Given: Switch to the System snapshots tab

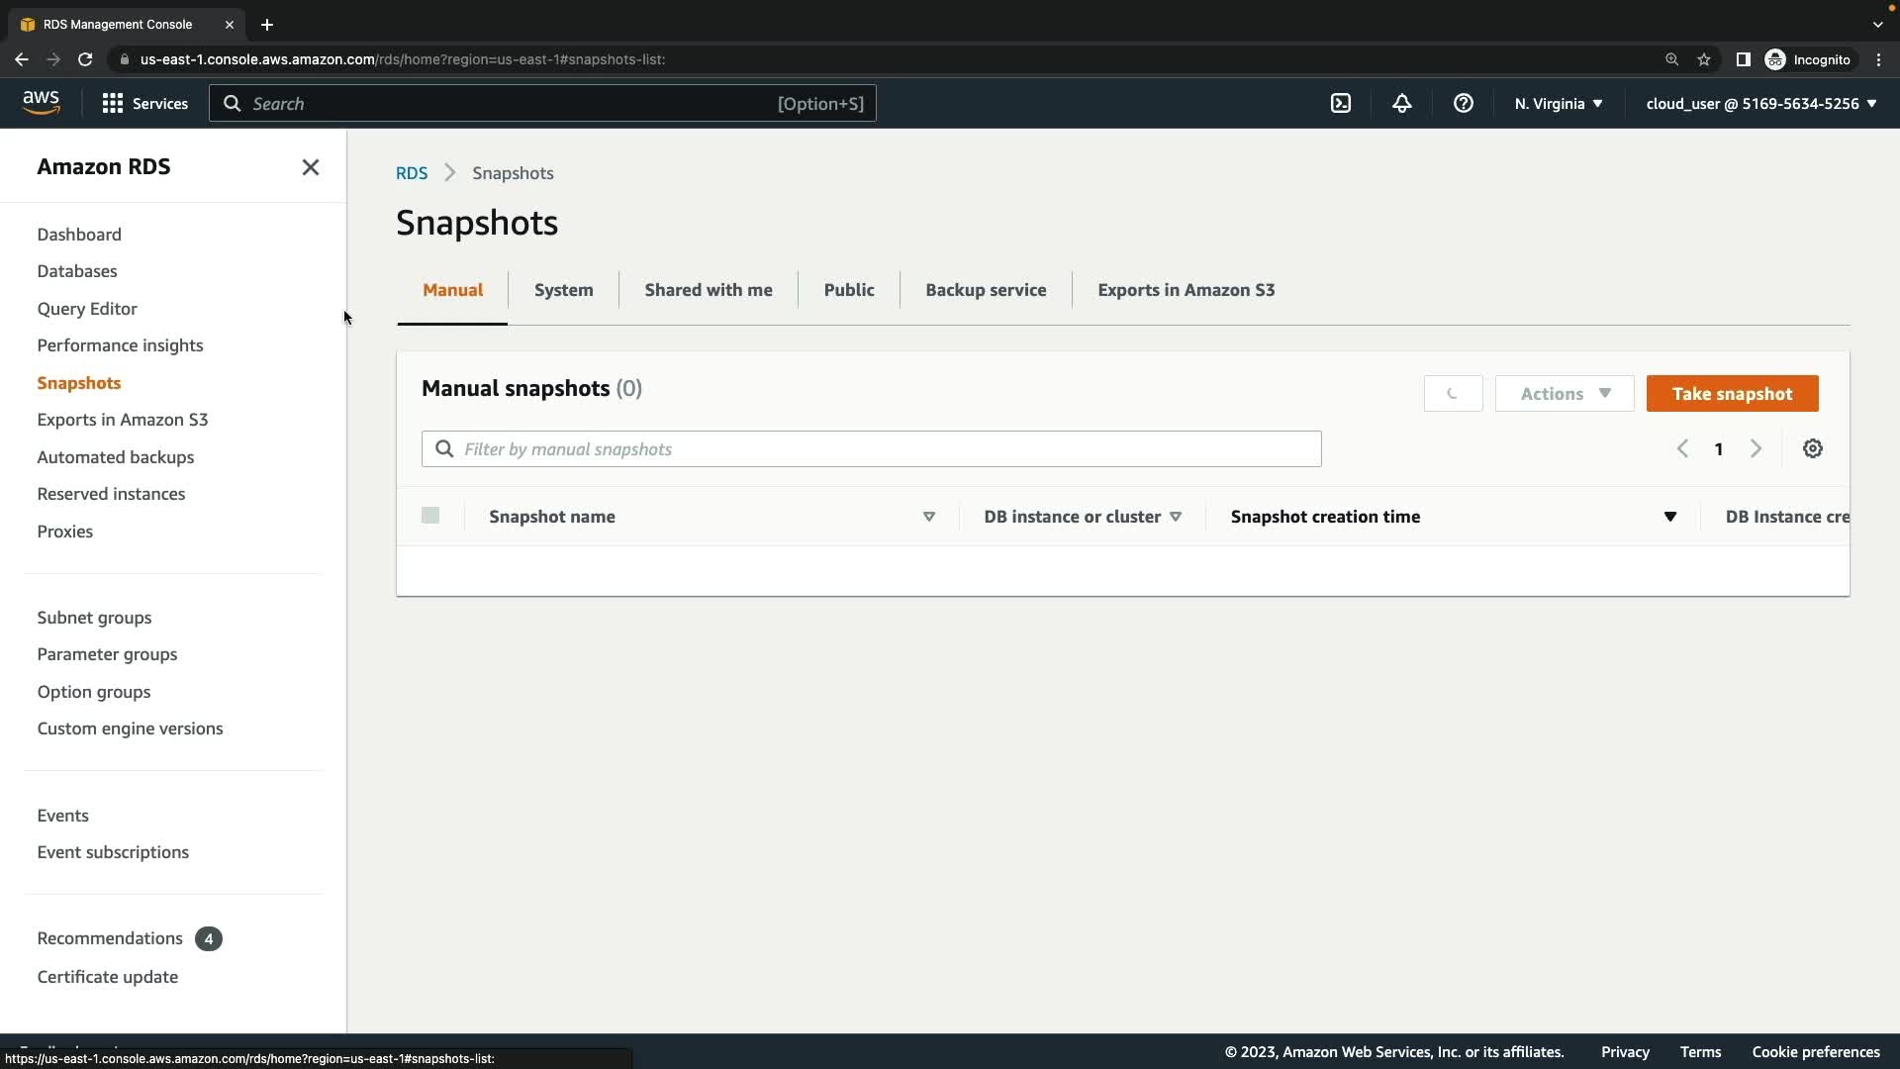Looking at the screenshot, I should click(x=563, y=290).
